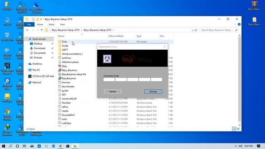The height and width of the screenshot is (149, 265).
Task: Click the last Activation Code box
Action: (157, 79)
